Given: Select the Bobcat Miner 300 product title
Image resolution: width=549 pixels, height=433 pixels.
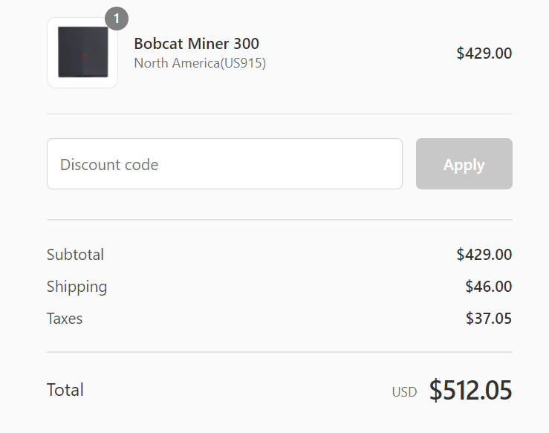Looking at the screenshot, I should coord(196,44).
